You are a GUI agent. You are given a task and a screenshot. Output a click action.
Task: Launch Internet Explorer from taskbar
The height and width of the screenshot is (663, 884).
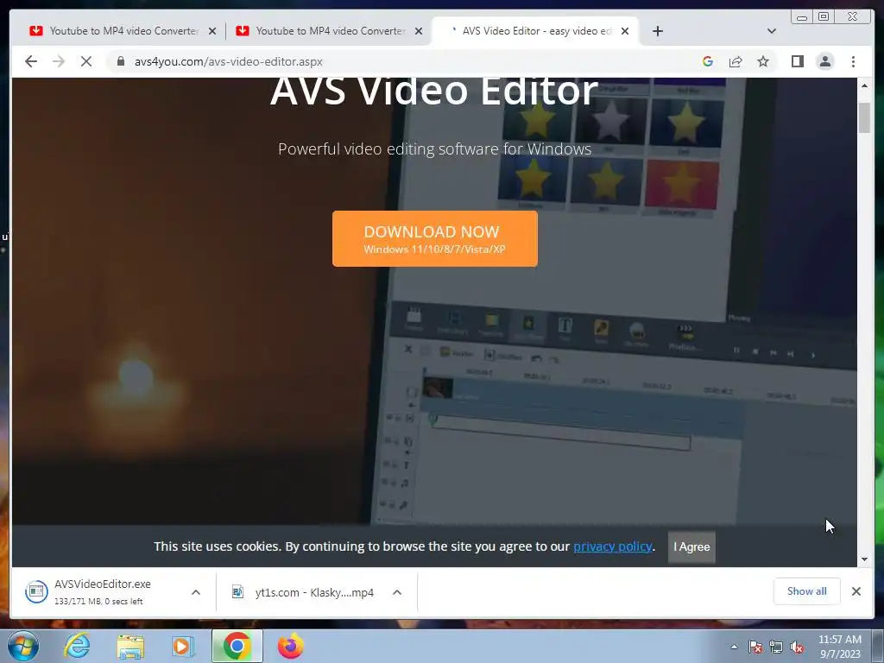(x=77, y=646)
